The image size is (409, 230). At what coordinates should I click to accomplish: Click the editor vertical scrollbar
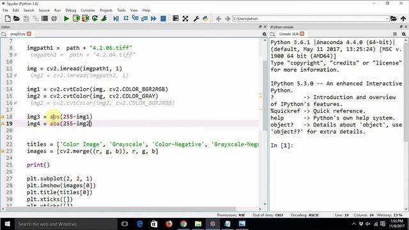point(265,95)
